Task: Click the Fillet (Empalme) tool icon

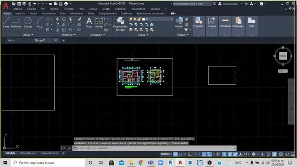Action: coord(70,25)
